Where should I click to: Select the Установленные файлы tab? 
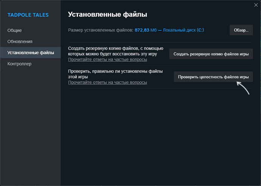[31, 53]
